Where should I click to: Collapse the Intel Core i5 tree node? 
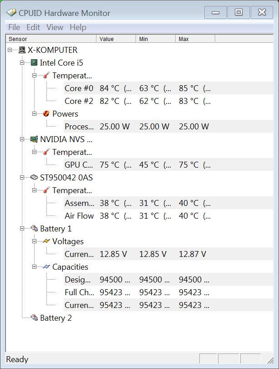pos(22,62)
